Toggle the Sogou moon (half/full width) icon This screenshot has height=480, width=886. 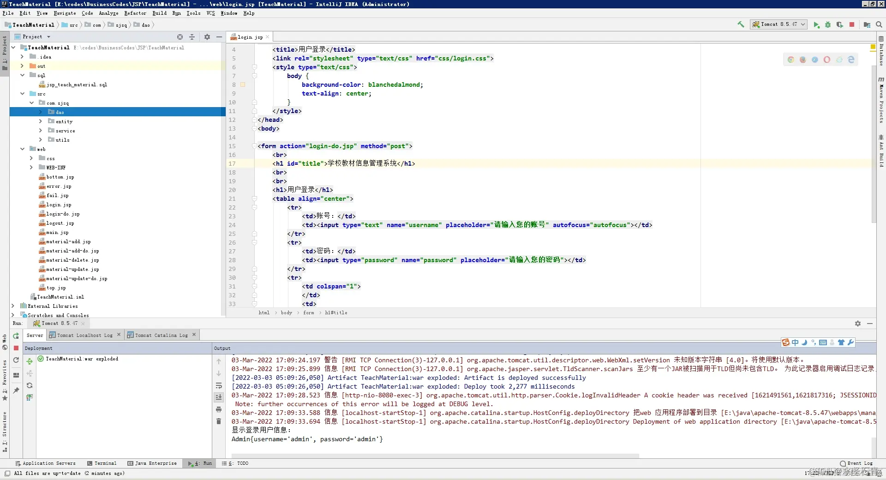point(804,342)
